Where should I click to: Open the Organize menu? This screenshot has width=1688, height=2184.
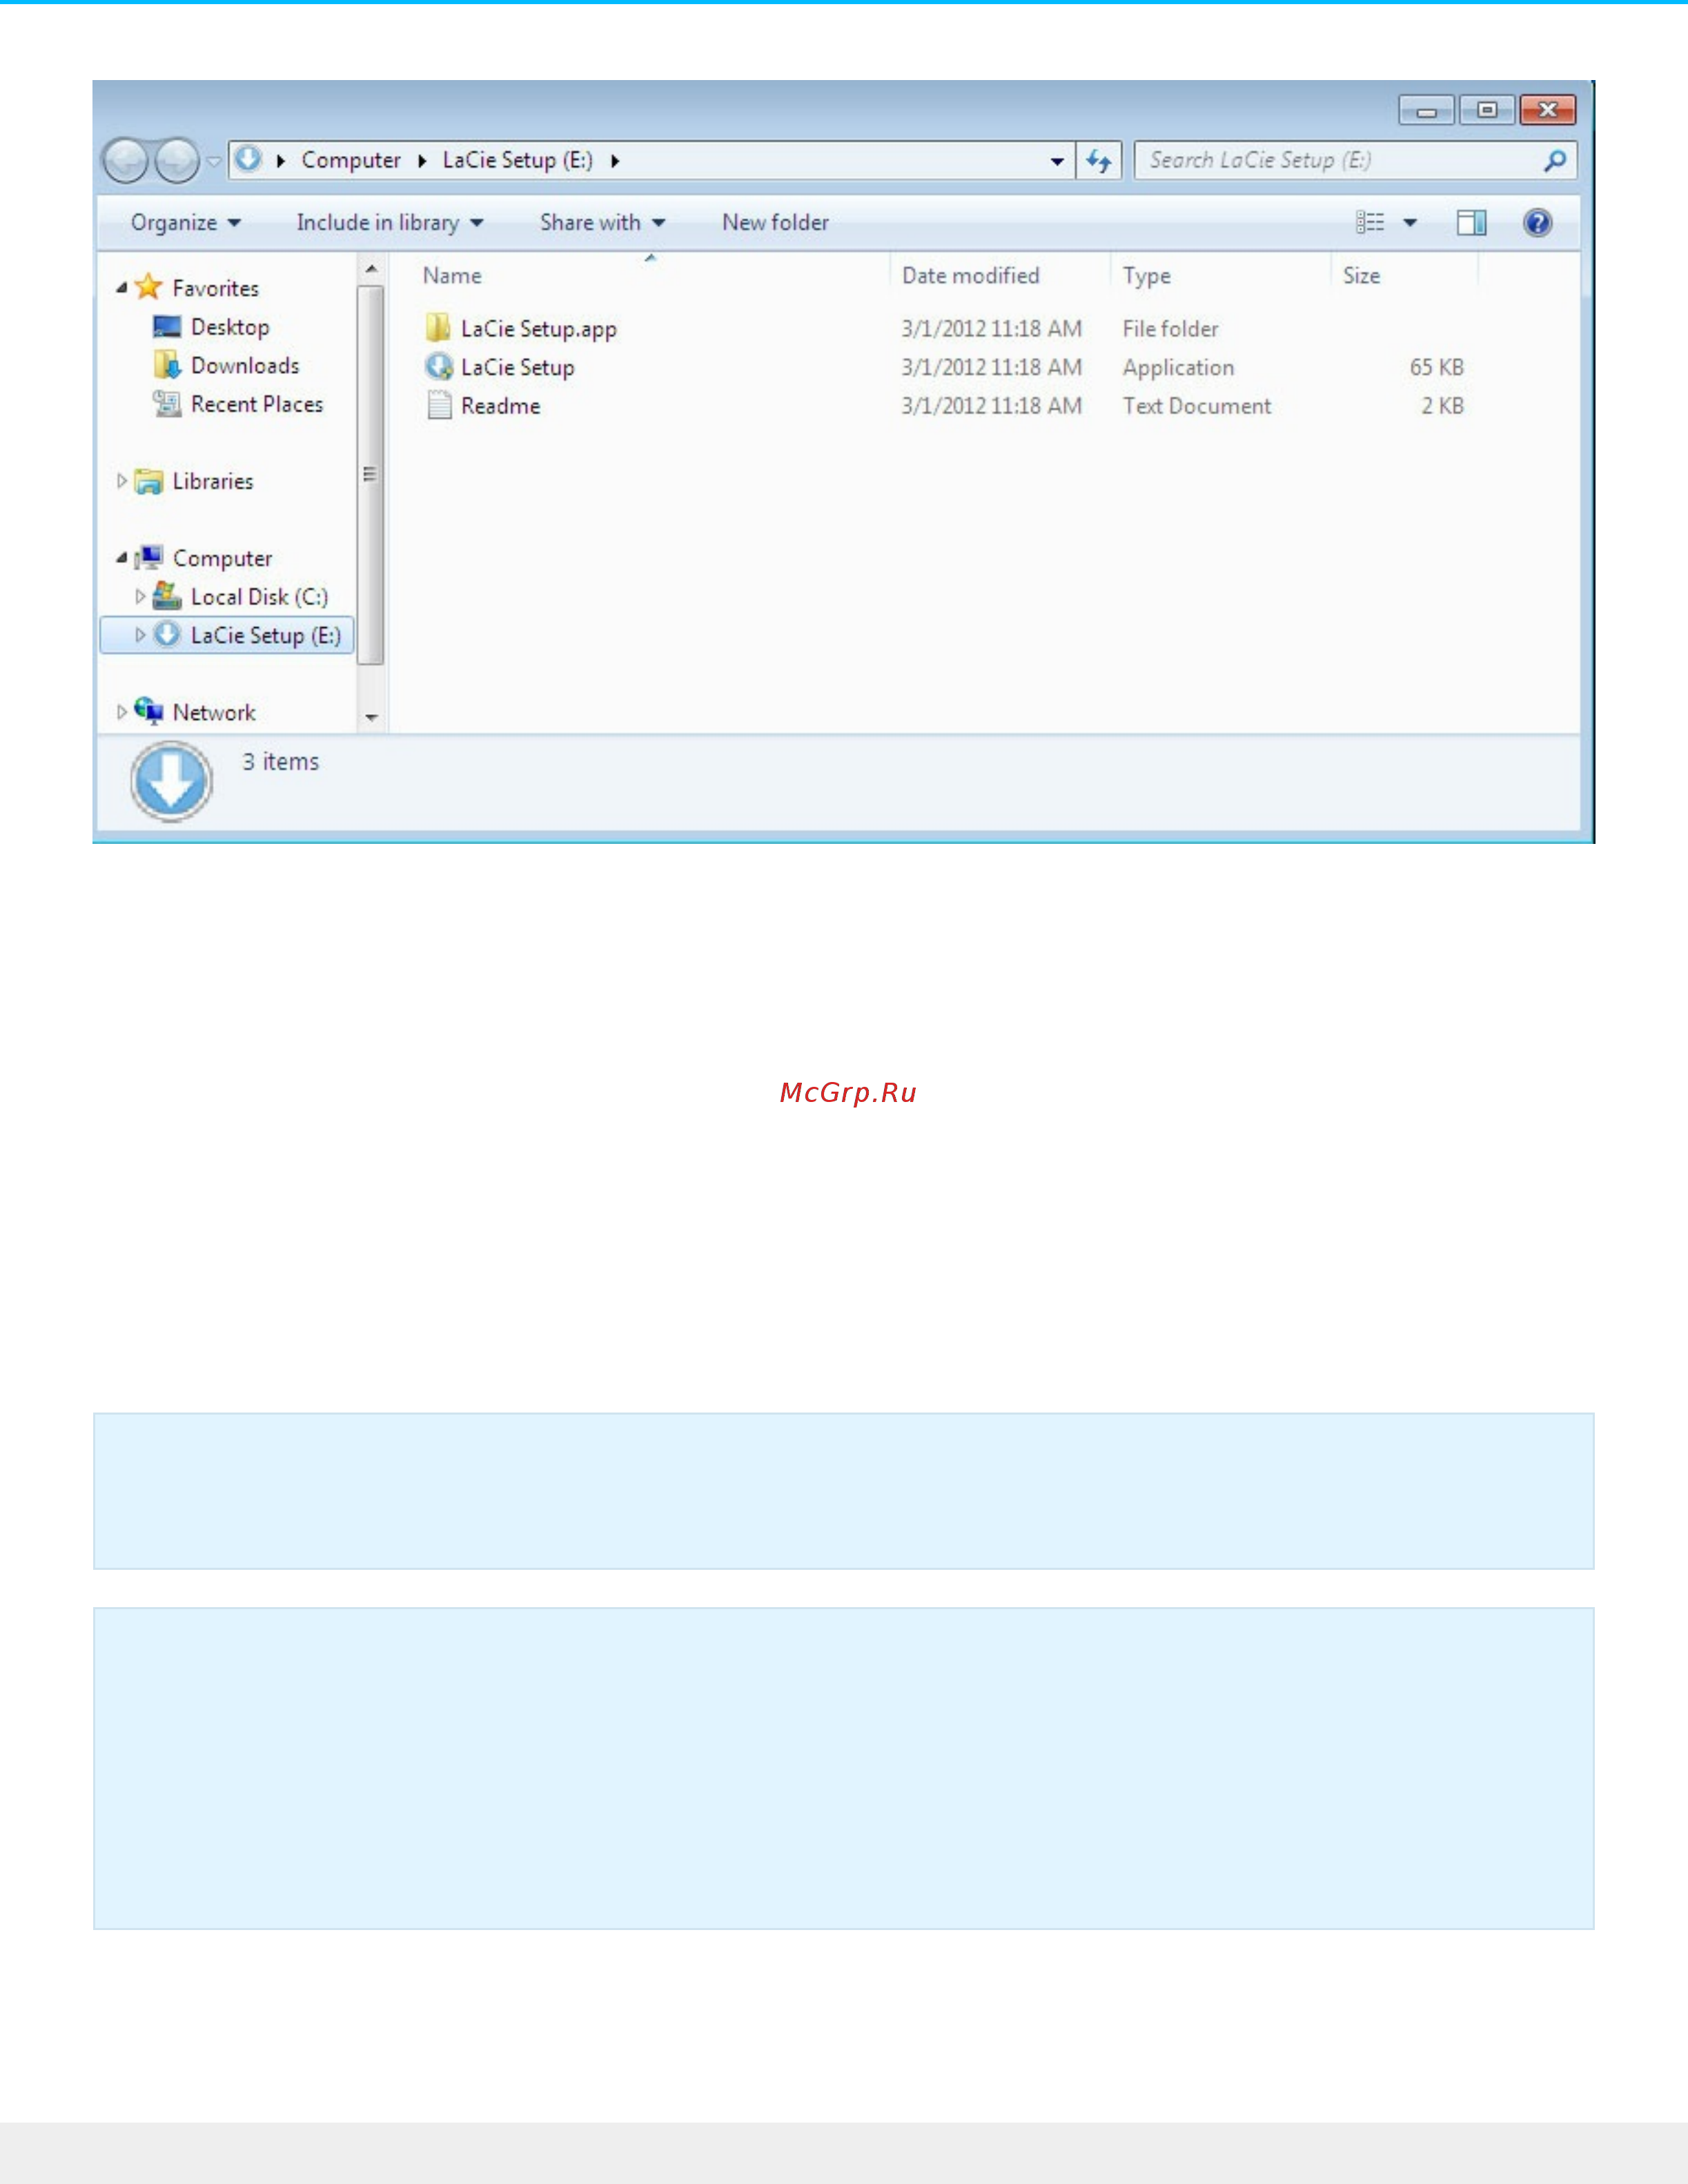point(185,222)
